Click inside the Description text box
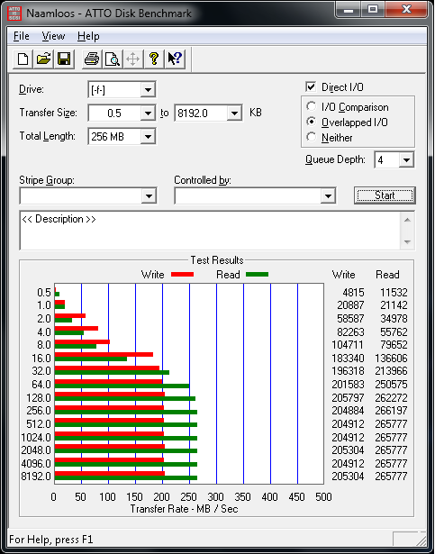 (x=210, y=231)
